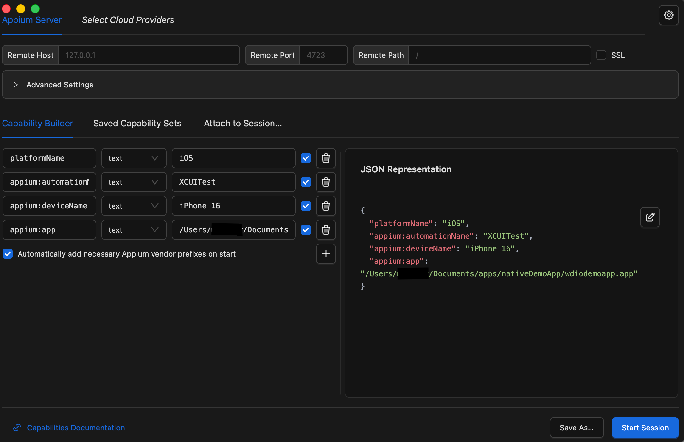The height and width of the screenshot is (442, 684).
Task: Open settings via the gear icon
Action: coord(669,15)
